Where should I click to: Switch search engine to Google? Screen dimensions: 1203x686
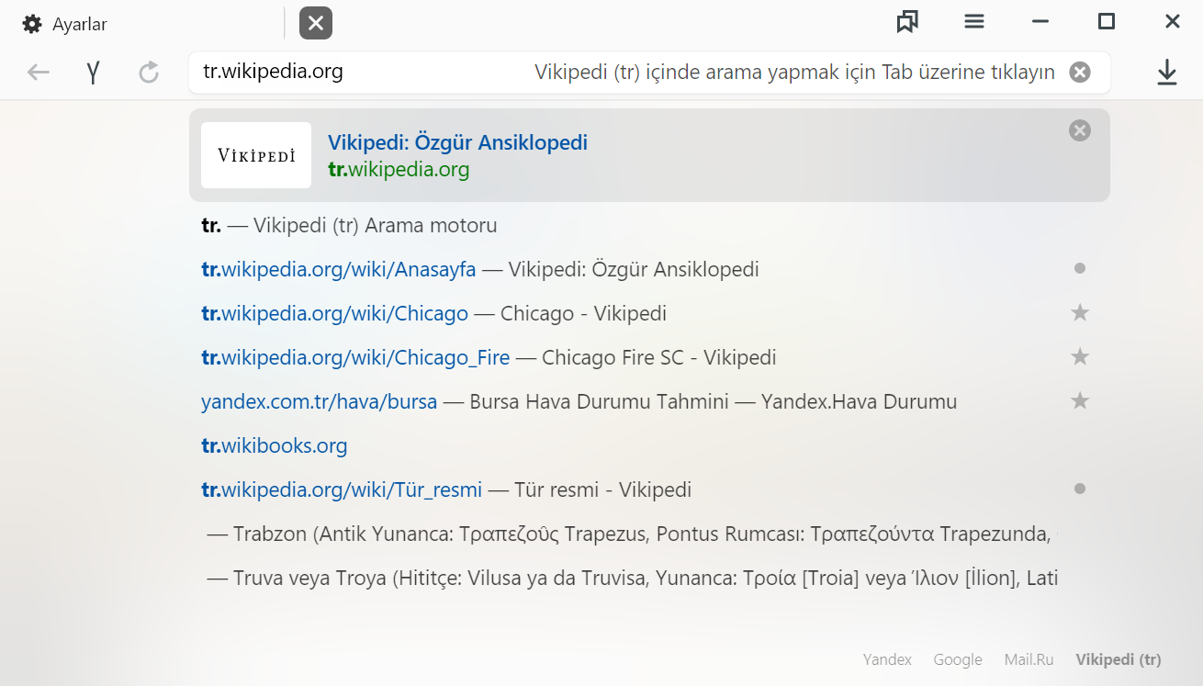pyautogui.click(x=958, y=659)
